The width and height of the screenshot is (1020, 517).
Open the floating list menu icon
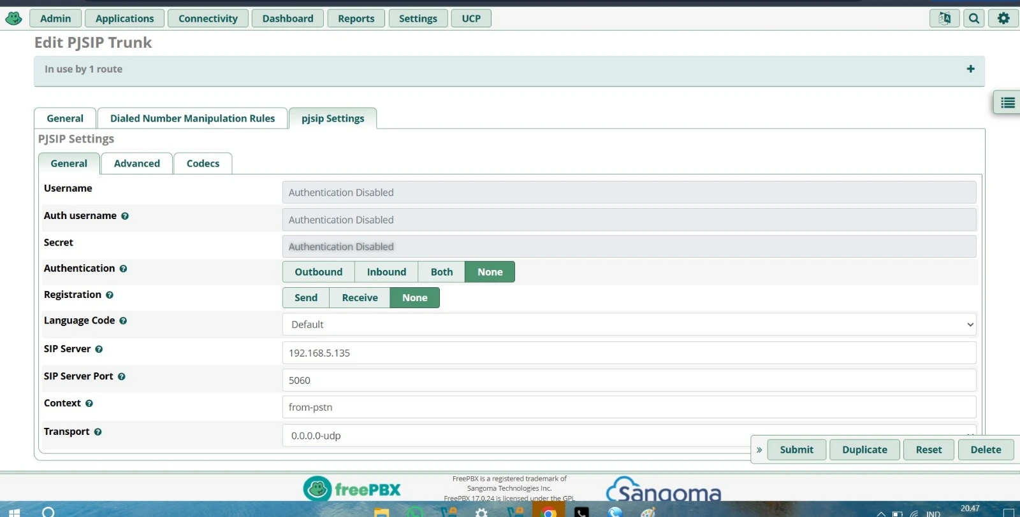[1007, 103]
